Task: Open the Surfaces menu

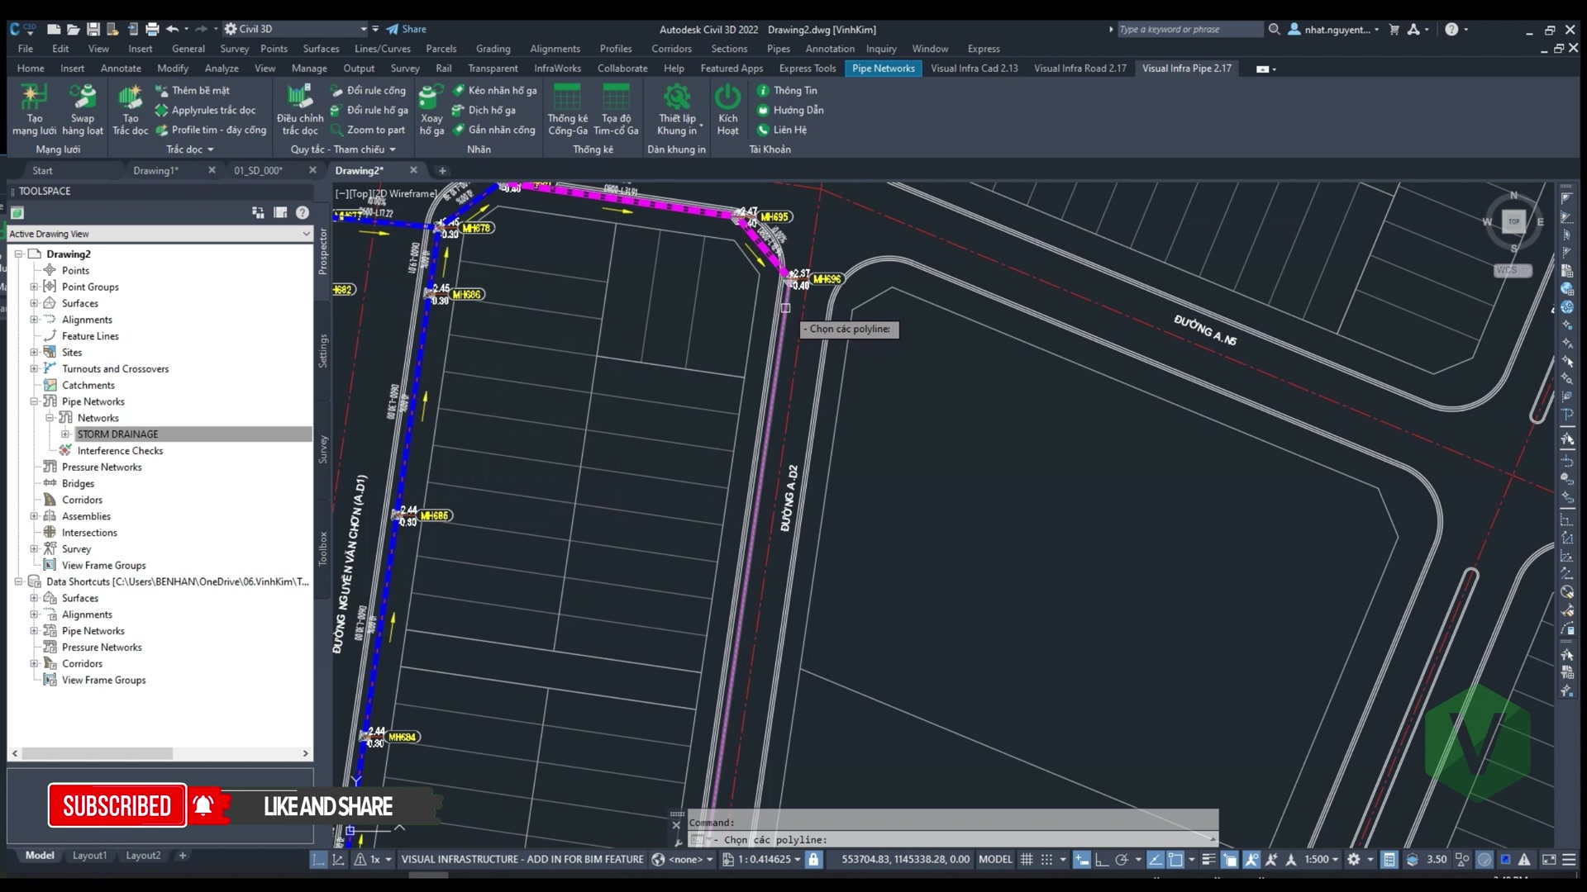Action: click(321, 49)
